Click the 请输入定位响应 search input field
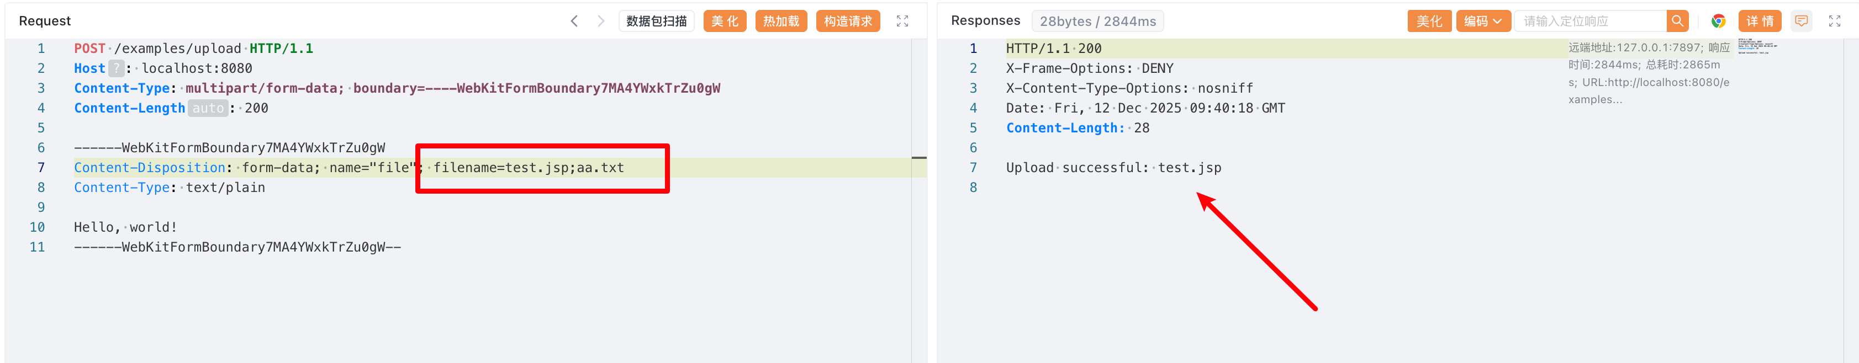 click(x=1590, y=21)
